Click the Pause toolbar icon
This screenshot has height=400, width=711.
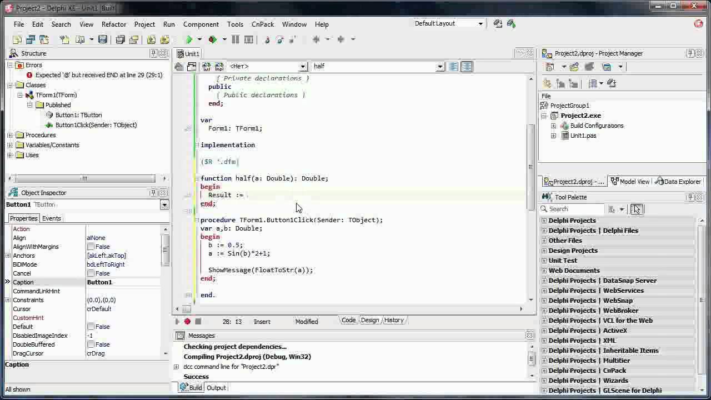click(x=236, y=39)
